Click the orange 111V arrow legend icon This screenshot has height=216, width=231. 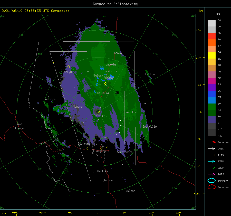[x=211, y=155]
